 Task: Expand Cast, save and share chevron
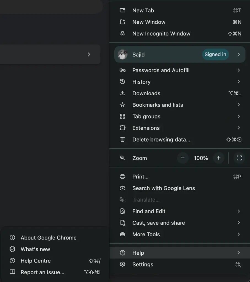(239, 223)
